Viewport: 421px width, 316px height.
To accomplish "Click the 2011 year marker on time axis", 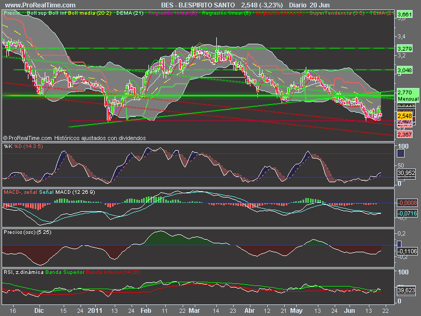I will pyautogui.click(x=96, y=311).
